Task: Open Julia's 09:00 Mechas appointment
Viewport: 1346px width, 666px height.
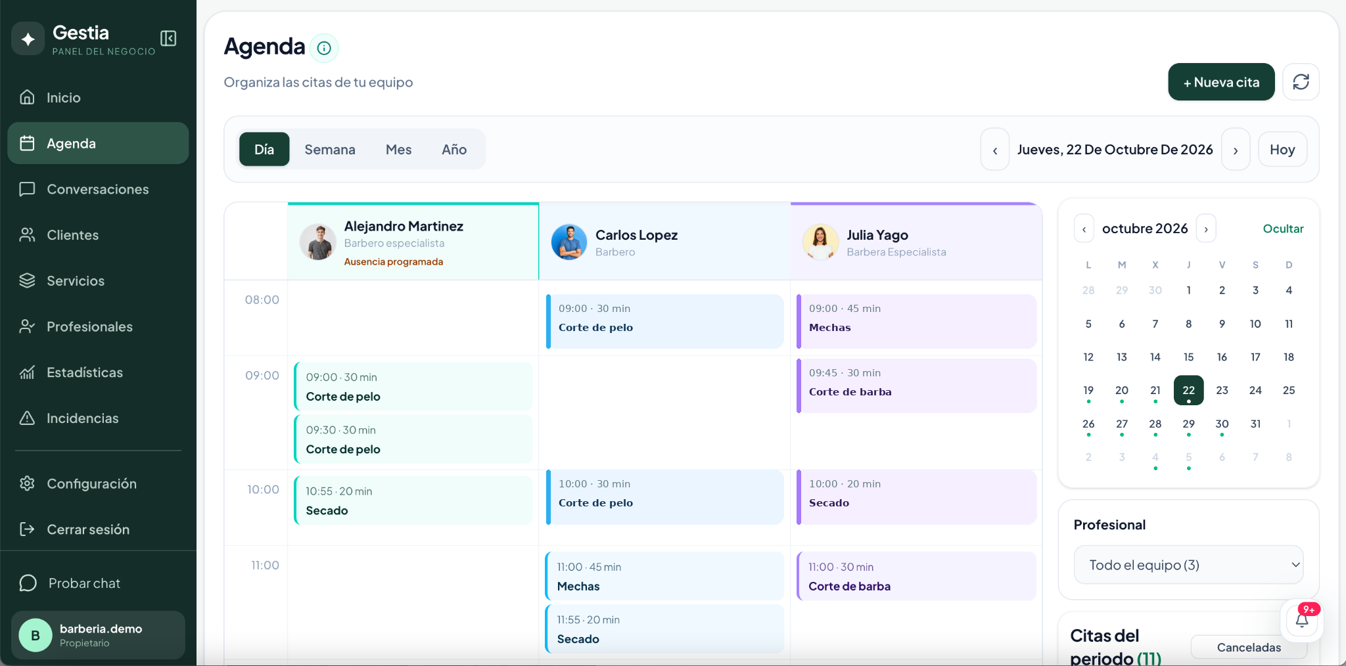Action: 916,321
